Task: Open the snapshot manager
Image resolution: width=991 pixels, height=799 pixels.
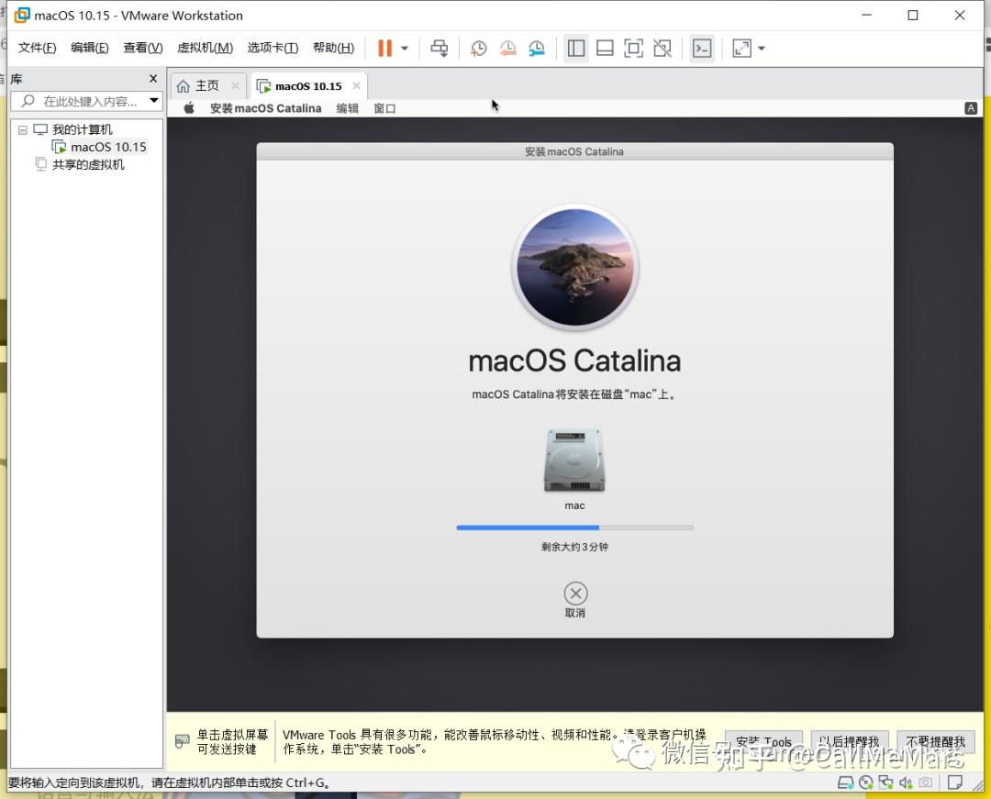Action: [537, 48]
